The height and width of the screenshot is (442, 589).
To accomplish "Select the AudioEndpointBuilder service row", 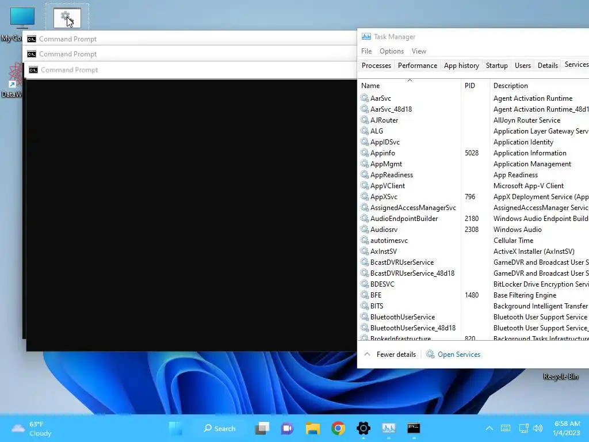I will (x=474, y=218).
